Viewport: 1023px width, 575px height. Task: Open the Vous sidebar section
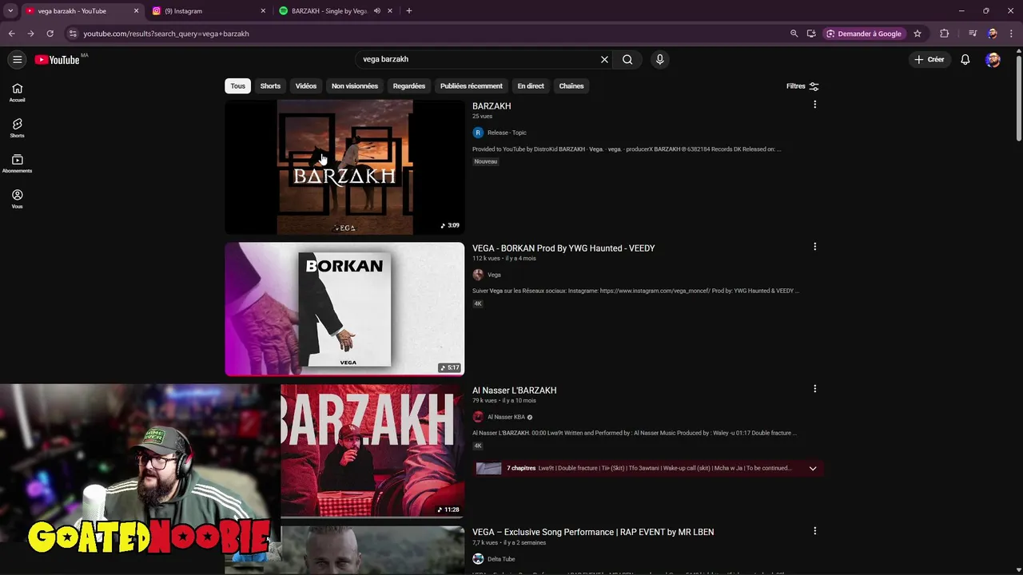click(17, 199)
